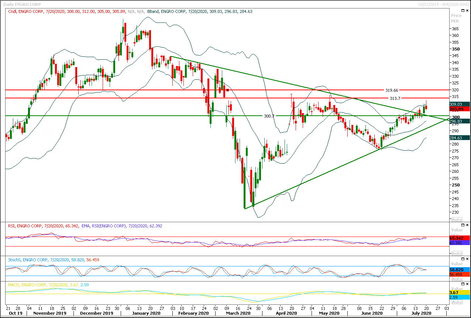Click the 'March 2020' time axis label
The width and height of the screenshot is (471, 318).
tap(238, 313)
